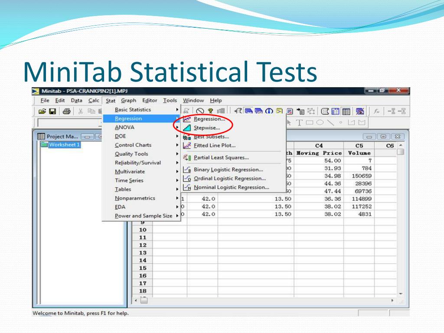Activate the current Data Window icon
The image size is (444, 333).
click(335, 111)
